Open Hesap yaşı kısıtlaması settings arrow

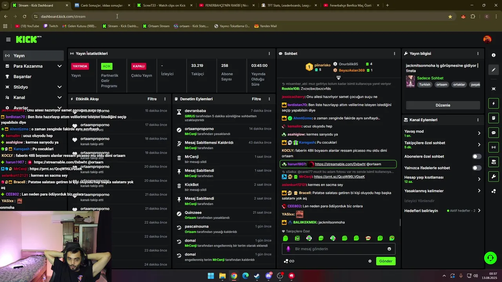click(x=479, y=179)
